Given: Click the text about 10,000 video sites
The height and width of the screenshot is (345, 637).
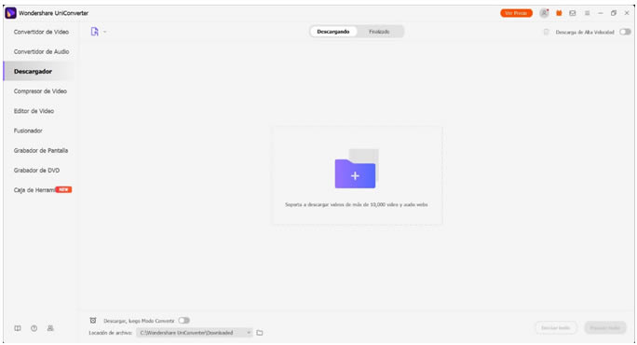Looking at the screenshot, I should pos(357,204).
